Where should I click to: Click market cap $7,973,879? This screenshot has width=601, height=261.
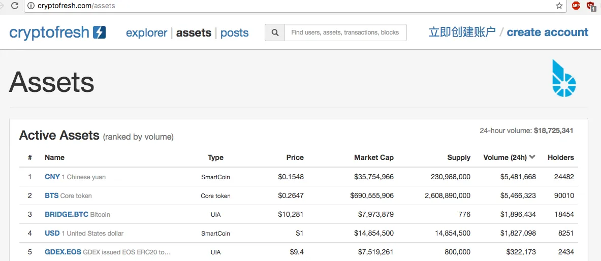click(375, 215)
